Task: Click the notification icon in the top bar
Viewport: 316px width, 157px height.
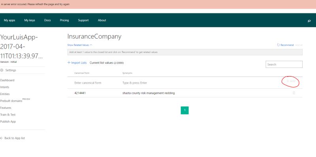Action: click(309, 21)
